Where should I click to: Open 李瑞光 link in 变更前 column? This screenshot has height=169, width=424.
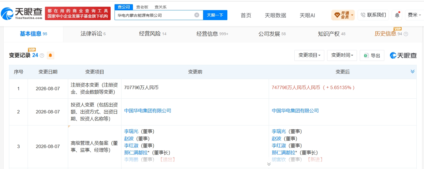click(x=131, y=131)
